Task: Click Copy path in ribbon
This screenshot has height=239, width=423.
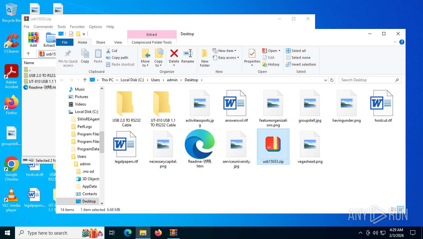Action: (117, 58)
